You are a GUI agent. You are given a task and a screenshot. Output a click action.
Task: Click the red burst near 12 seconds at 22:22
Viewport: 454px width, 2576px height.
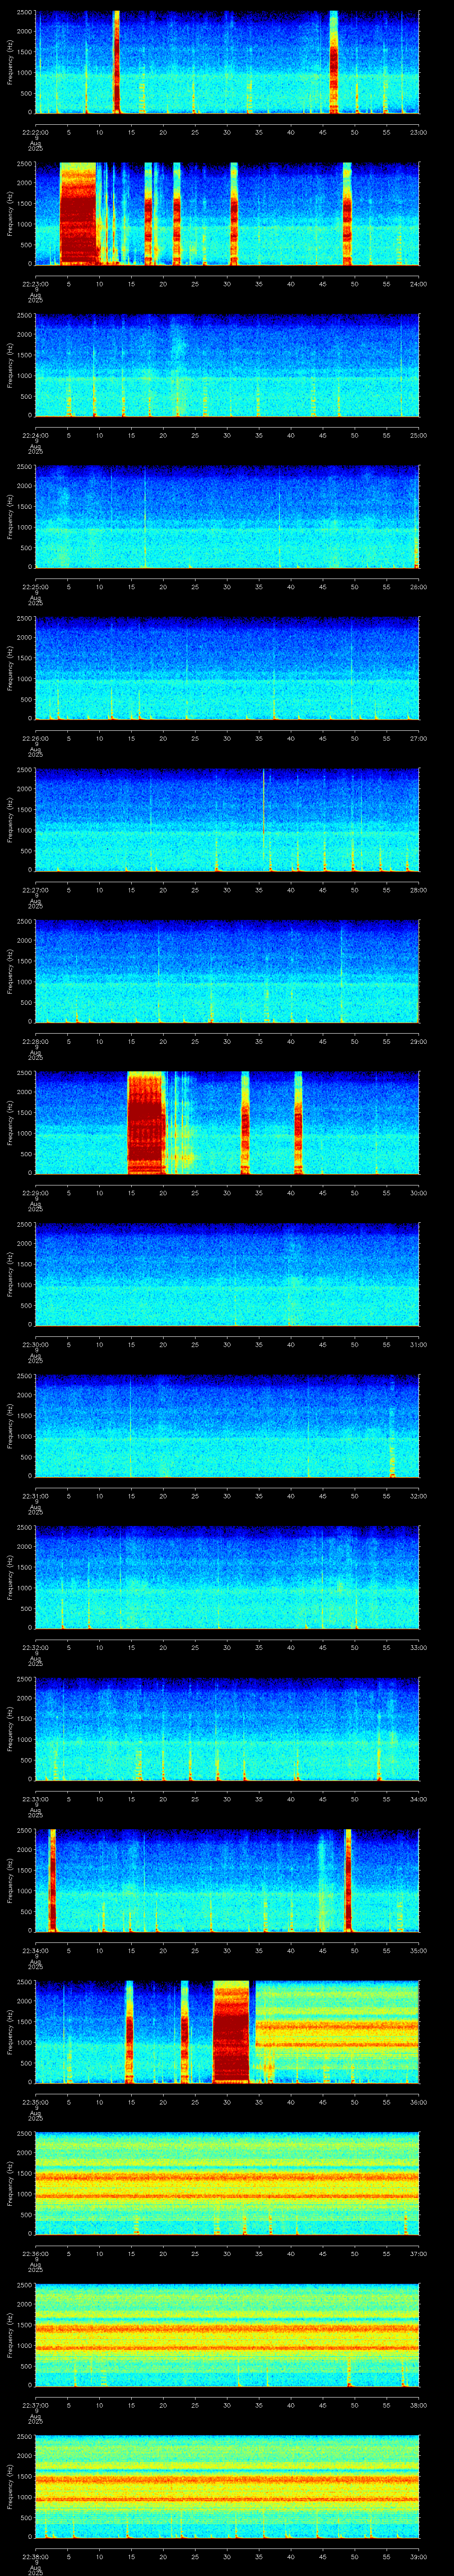pos(117,62)
